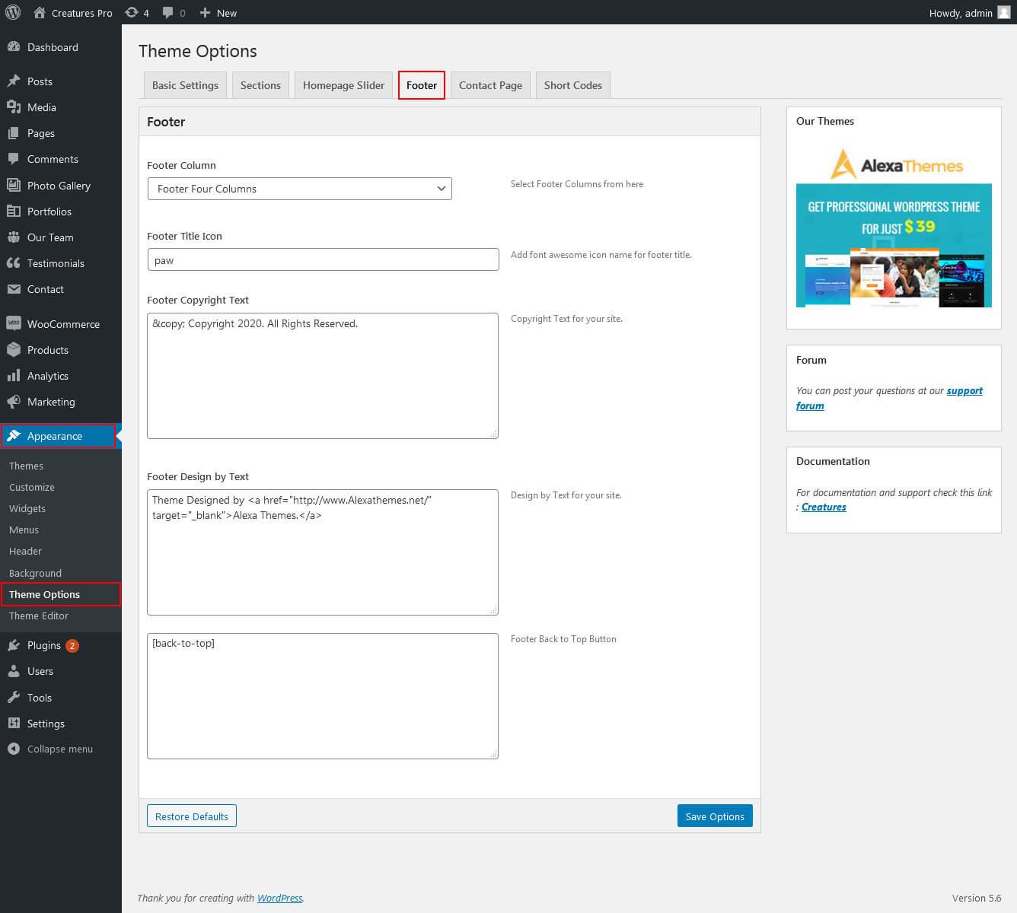Click the Footer Copyright Text textarea
Screen dimensions: 1017x913
[323, 376]
